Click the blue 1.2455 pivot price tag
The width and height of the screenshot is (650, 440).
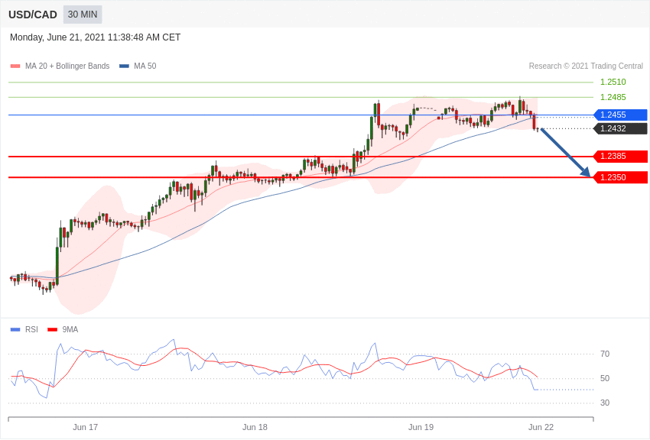620,115
